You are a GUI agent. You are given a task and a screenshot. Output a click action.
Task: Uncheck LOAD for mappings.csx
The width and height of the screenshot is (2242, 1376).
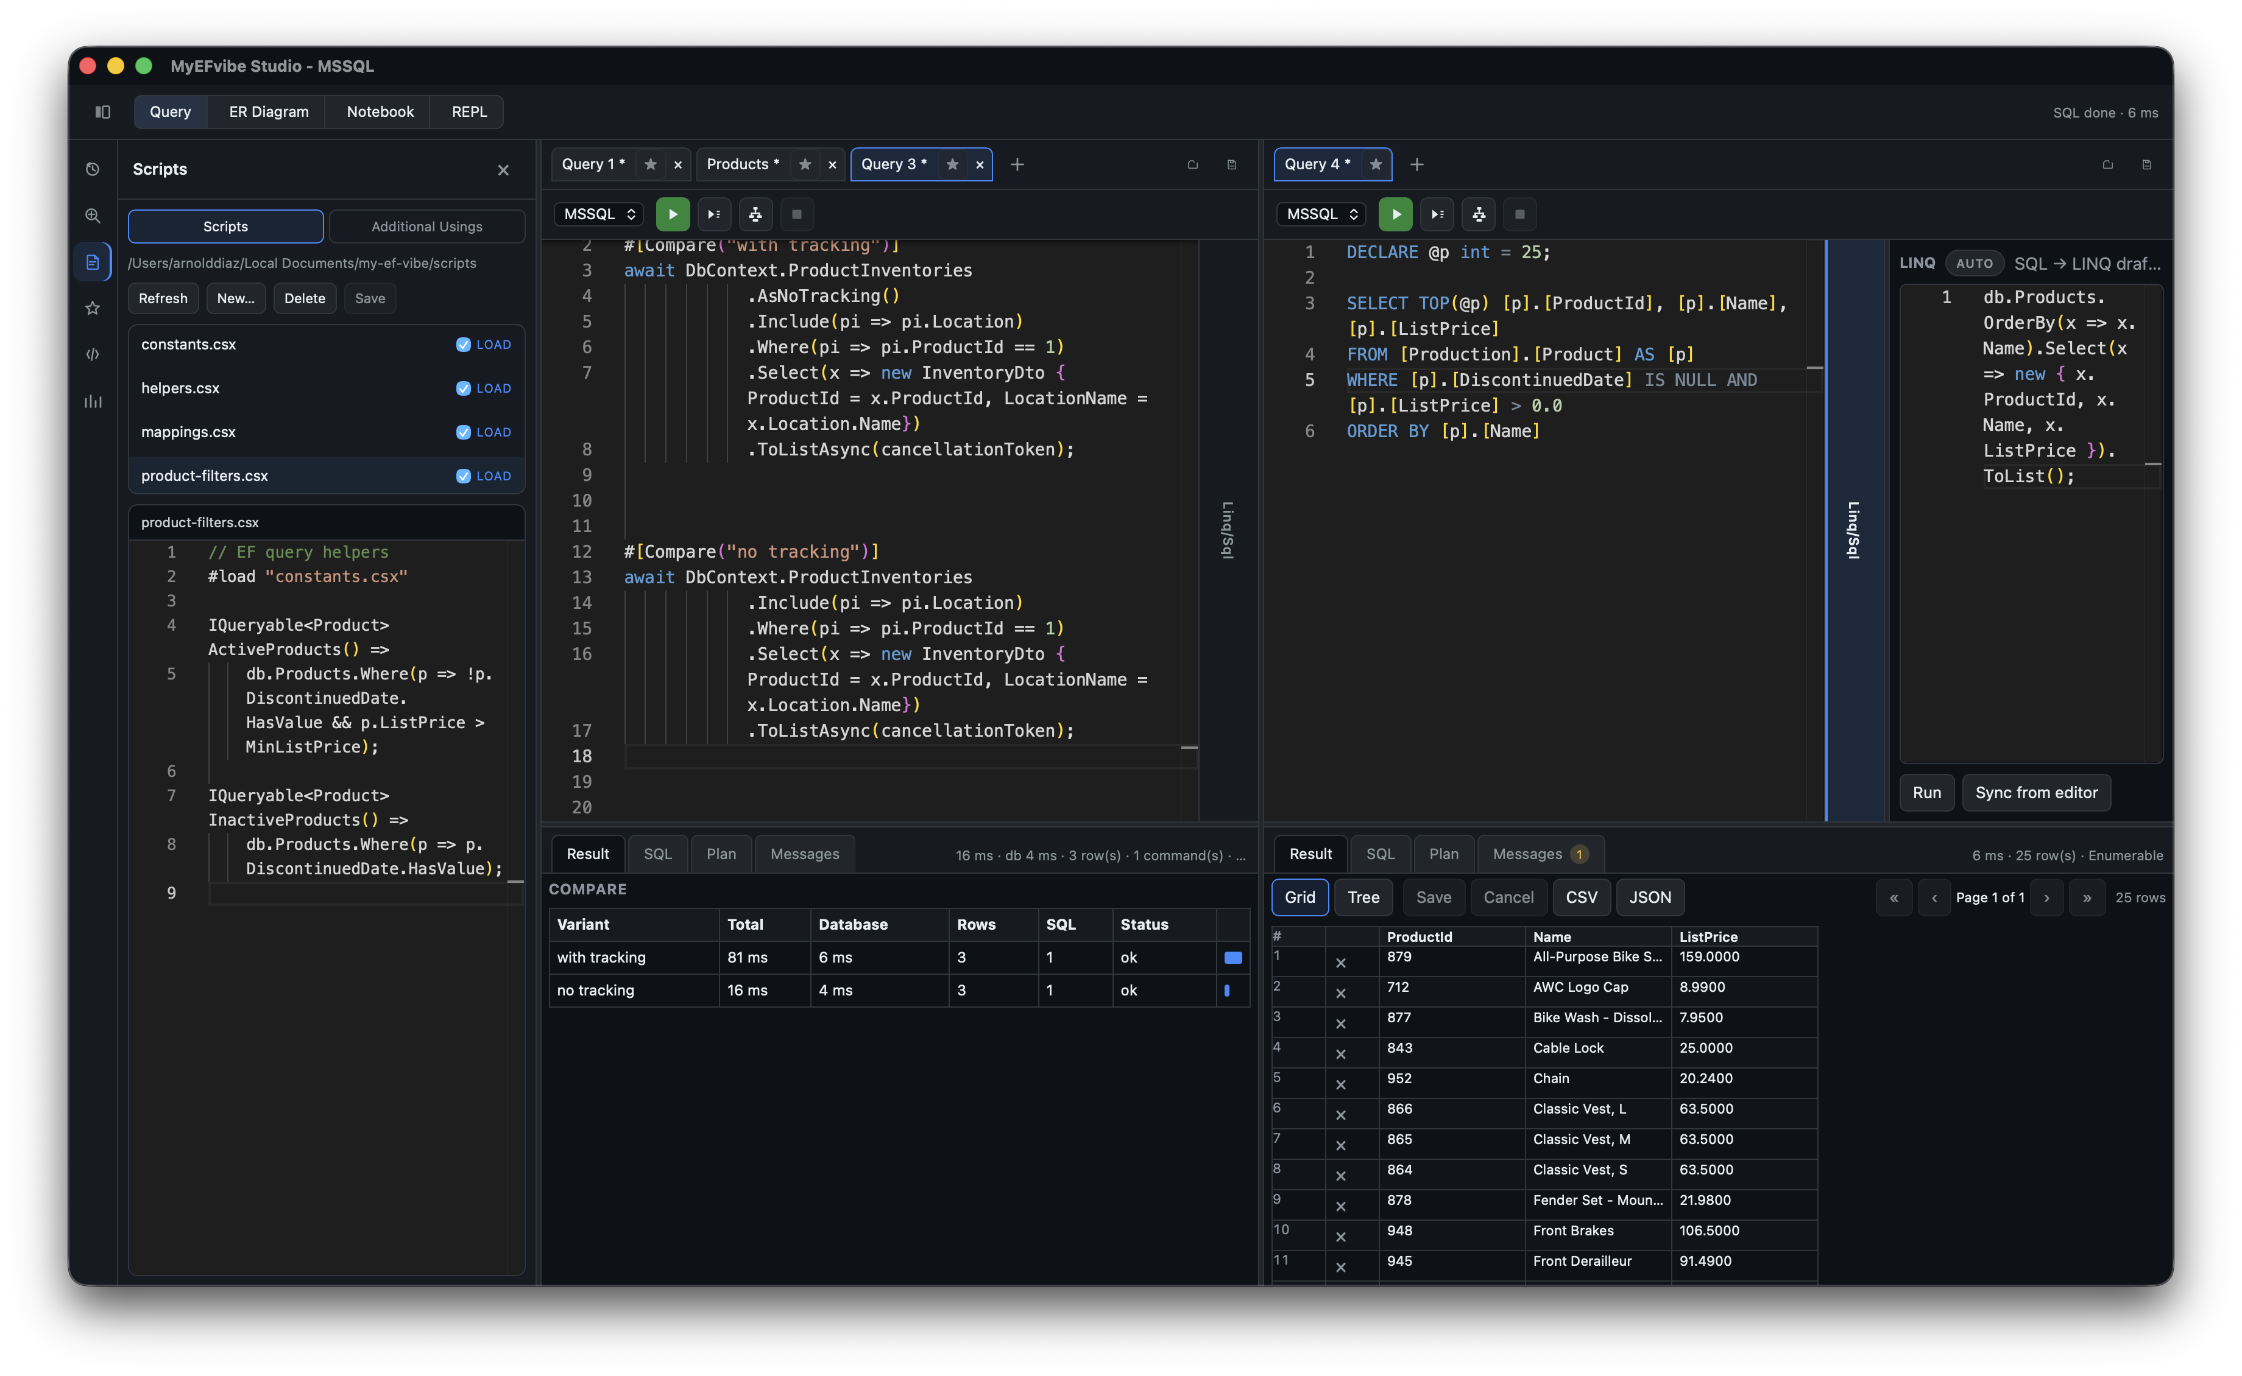(462, 432)
